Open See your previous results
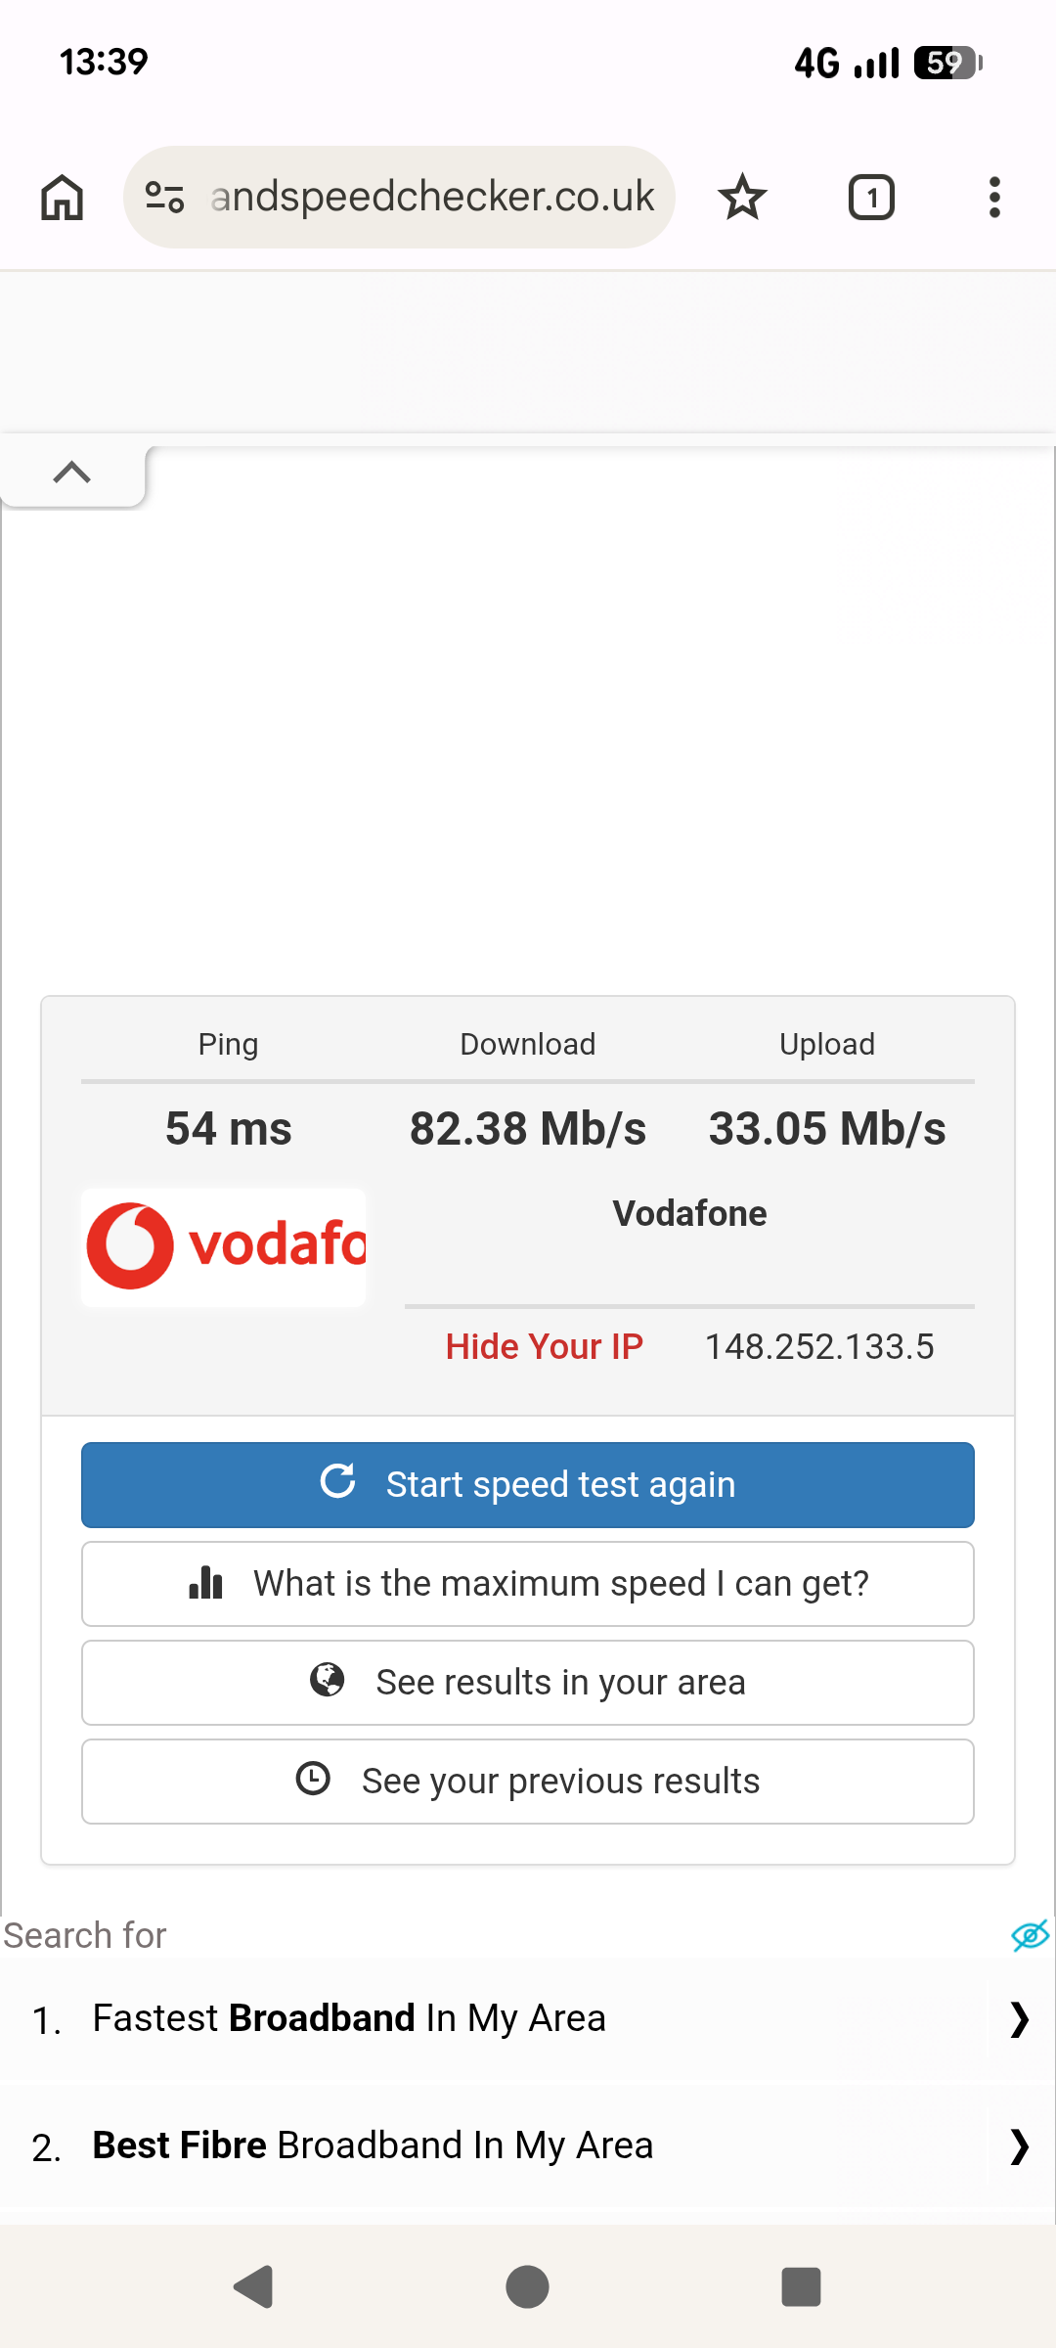The width and height of the screenshot is (1056, 2348). click(528, 1782)
